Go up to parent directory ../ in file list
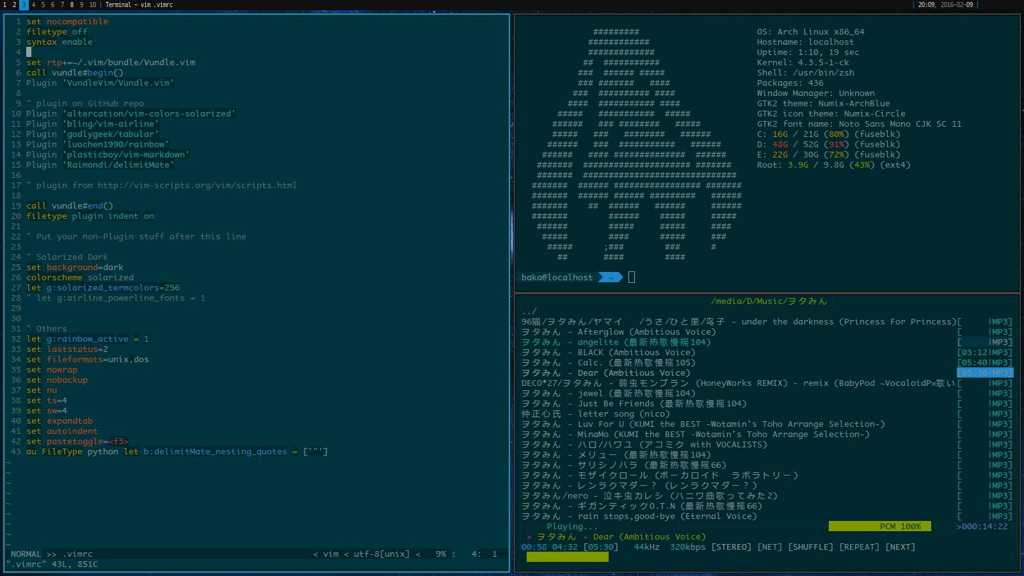 529,312
